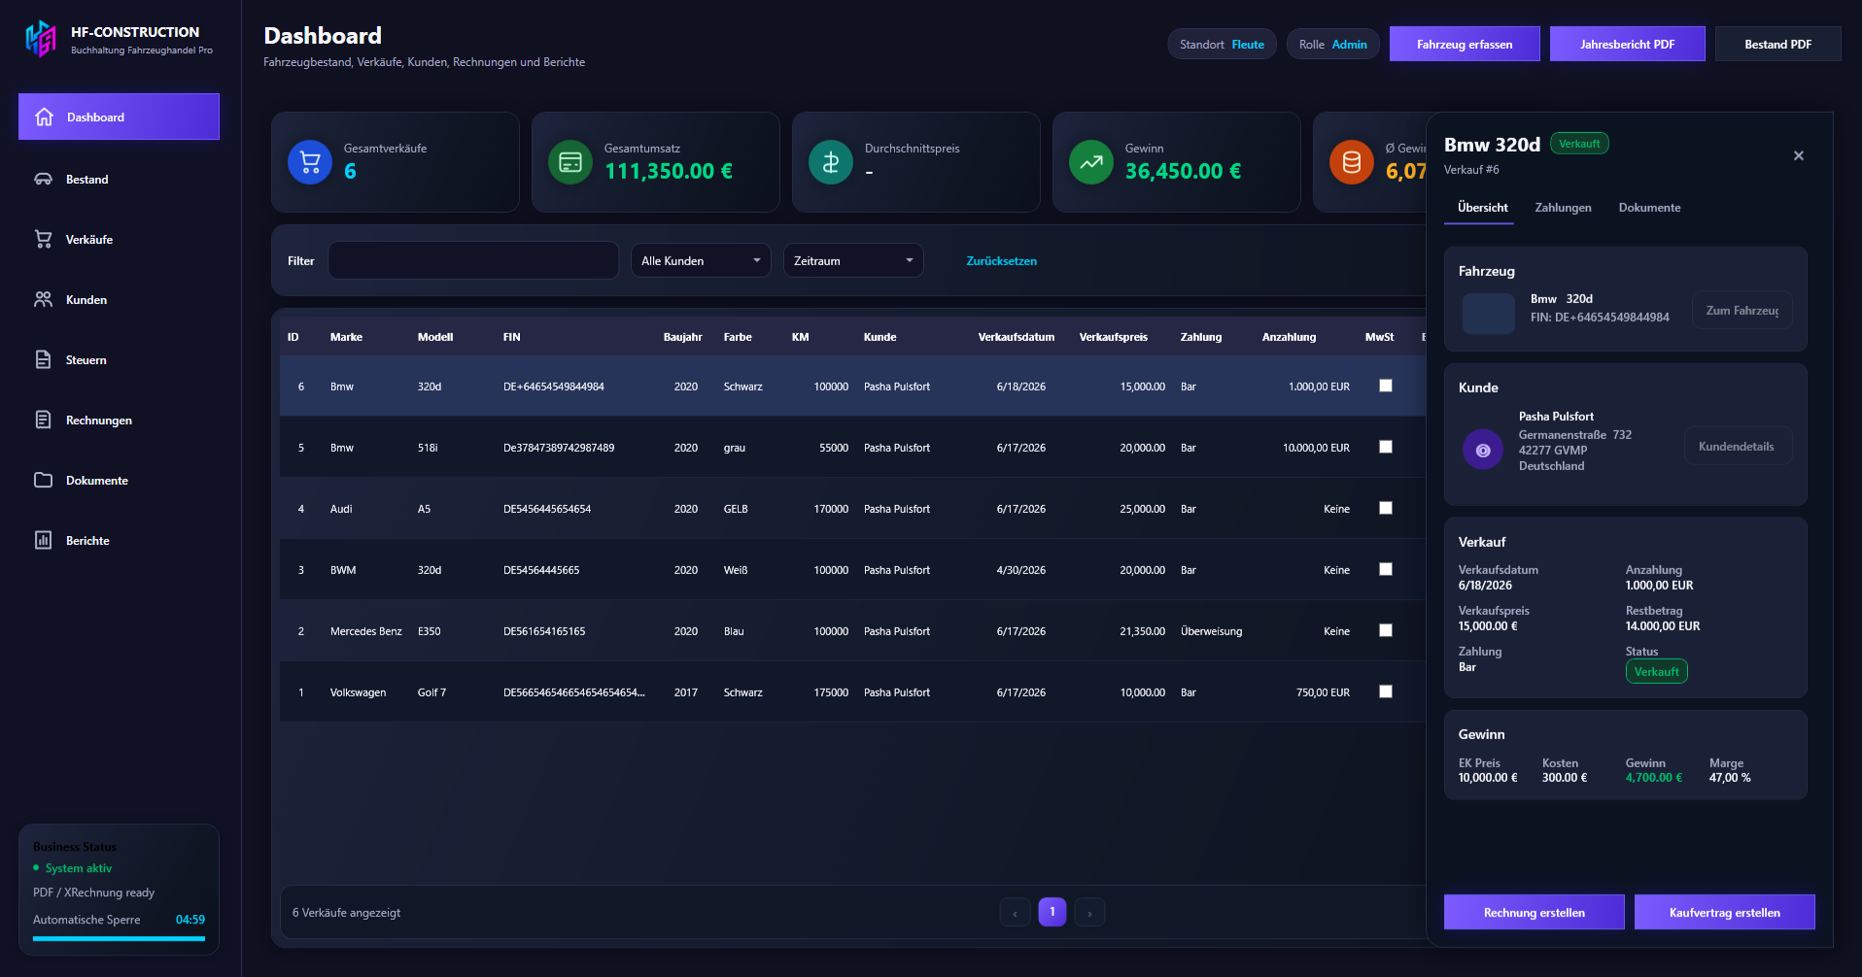The image size is (1862, 977).
Task: Open Zum Fahrzeug button
Action: point(1741,311)
